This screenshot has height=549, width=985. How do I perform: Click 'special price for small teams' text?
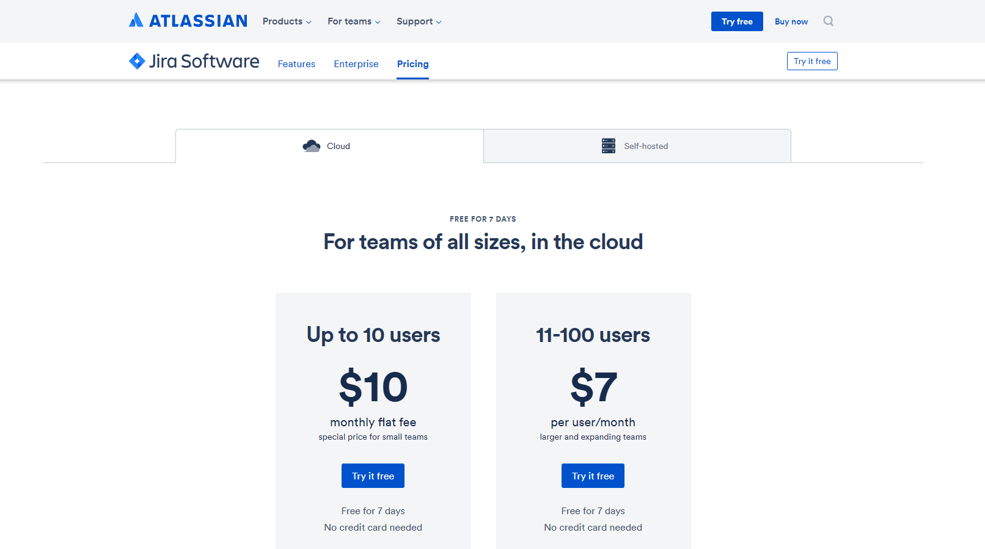[x=373, y=437]
